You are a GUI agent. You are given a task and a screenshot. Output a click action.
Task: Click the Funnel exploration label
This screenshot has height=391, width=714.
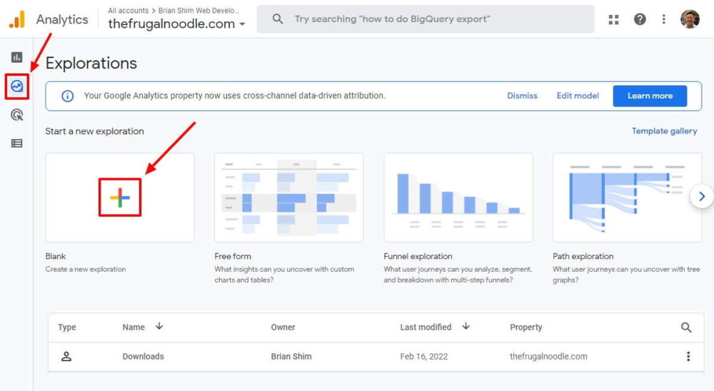click(418, 256)
